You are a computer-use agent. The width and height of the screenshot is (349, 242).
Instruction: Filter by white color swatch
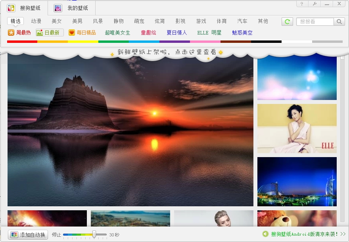pyautogui.click(x=297, y=42)
